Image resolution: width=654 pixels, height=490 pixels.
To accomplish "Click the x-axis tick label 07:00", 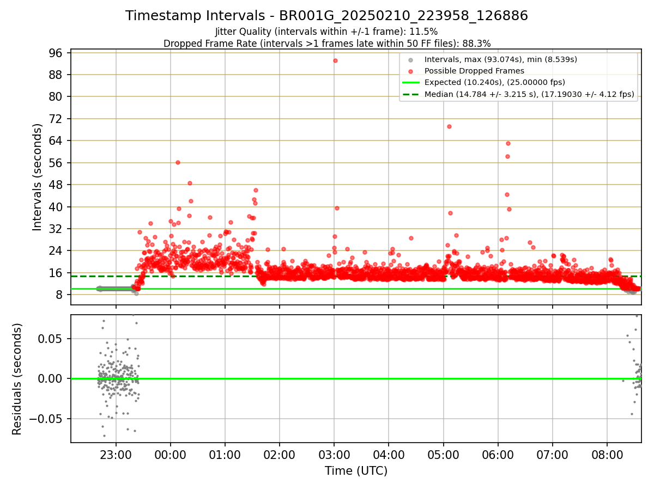I will [552, 455].
